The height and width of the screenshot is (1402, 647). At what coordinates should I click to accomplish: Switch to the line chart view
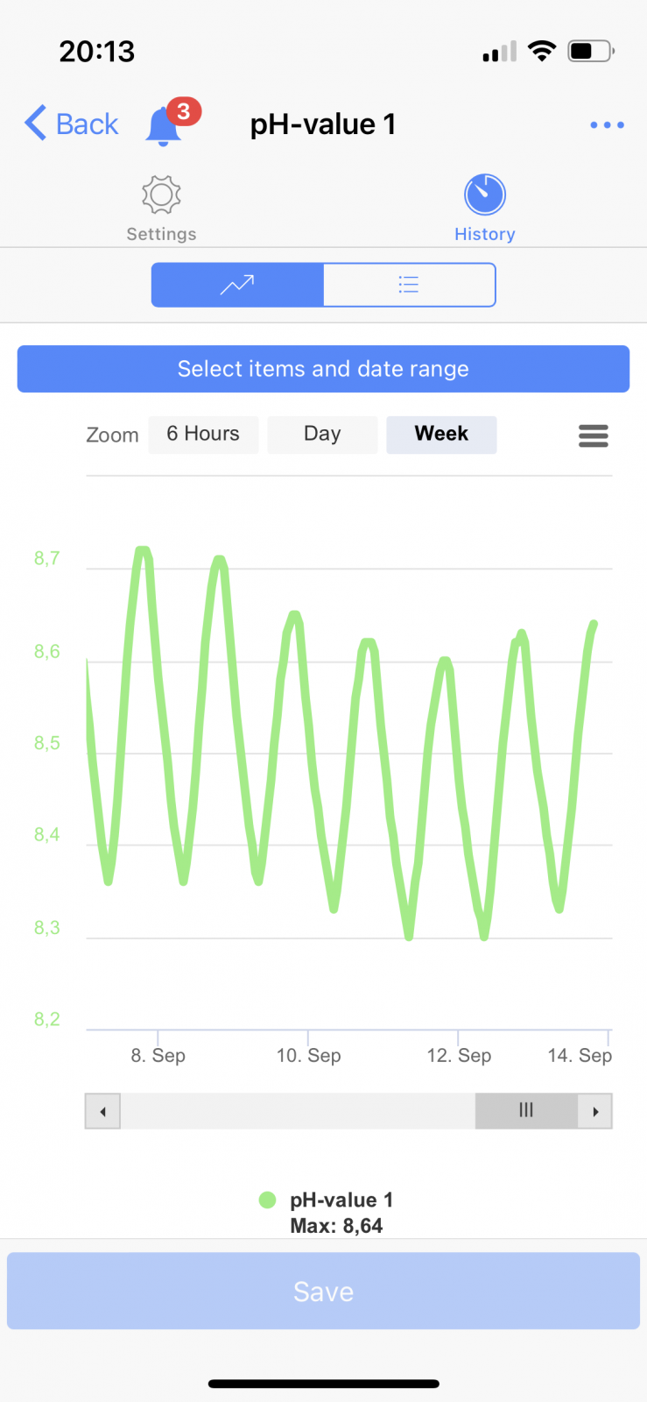click(237, 285)
